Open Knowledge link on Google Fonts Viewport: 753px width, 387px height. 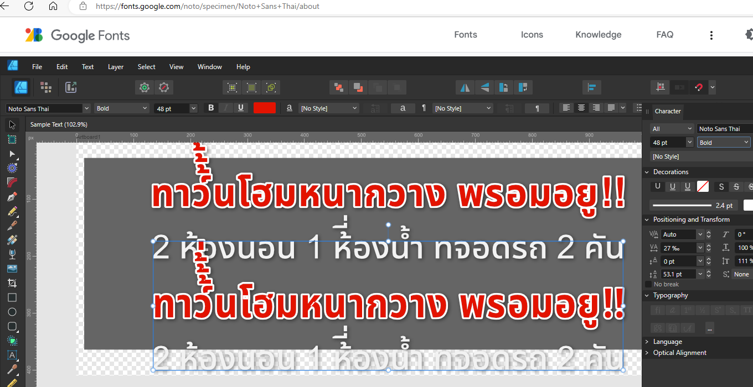[x=599, y=34]
